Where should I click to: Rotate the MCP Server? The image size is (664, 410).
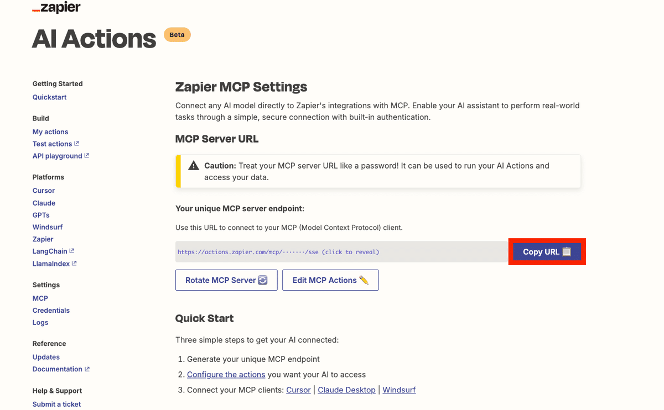click(x=226, y=280)
